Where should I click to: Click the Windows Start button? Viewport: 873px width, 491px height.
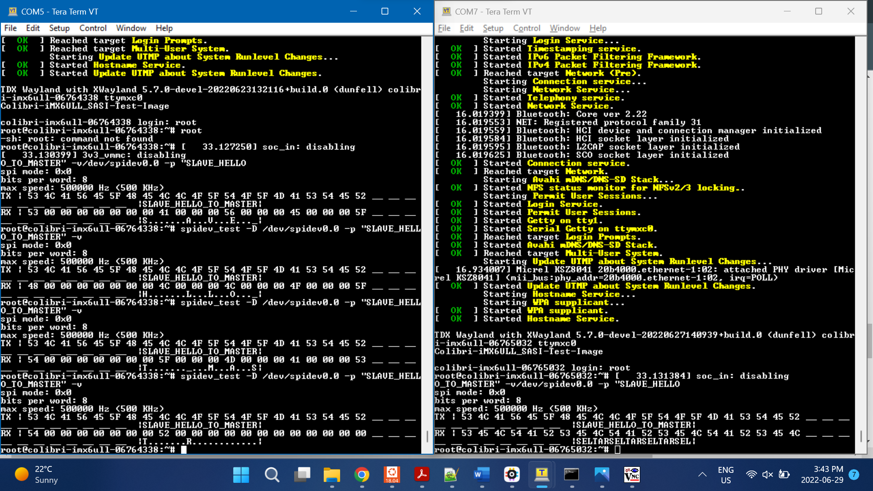241,475
